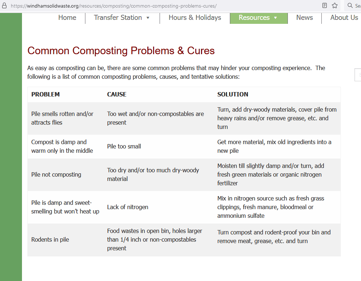Open the Home menu item

pyautogui.click(x=67, y=18)
